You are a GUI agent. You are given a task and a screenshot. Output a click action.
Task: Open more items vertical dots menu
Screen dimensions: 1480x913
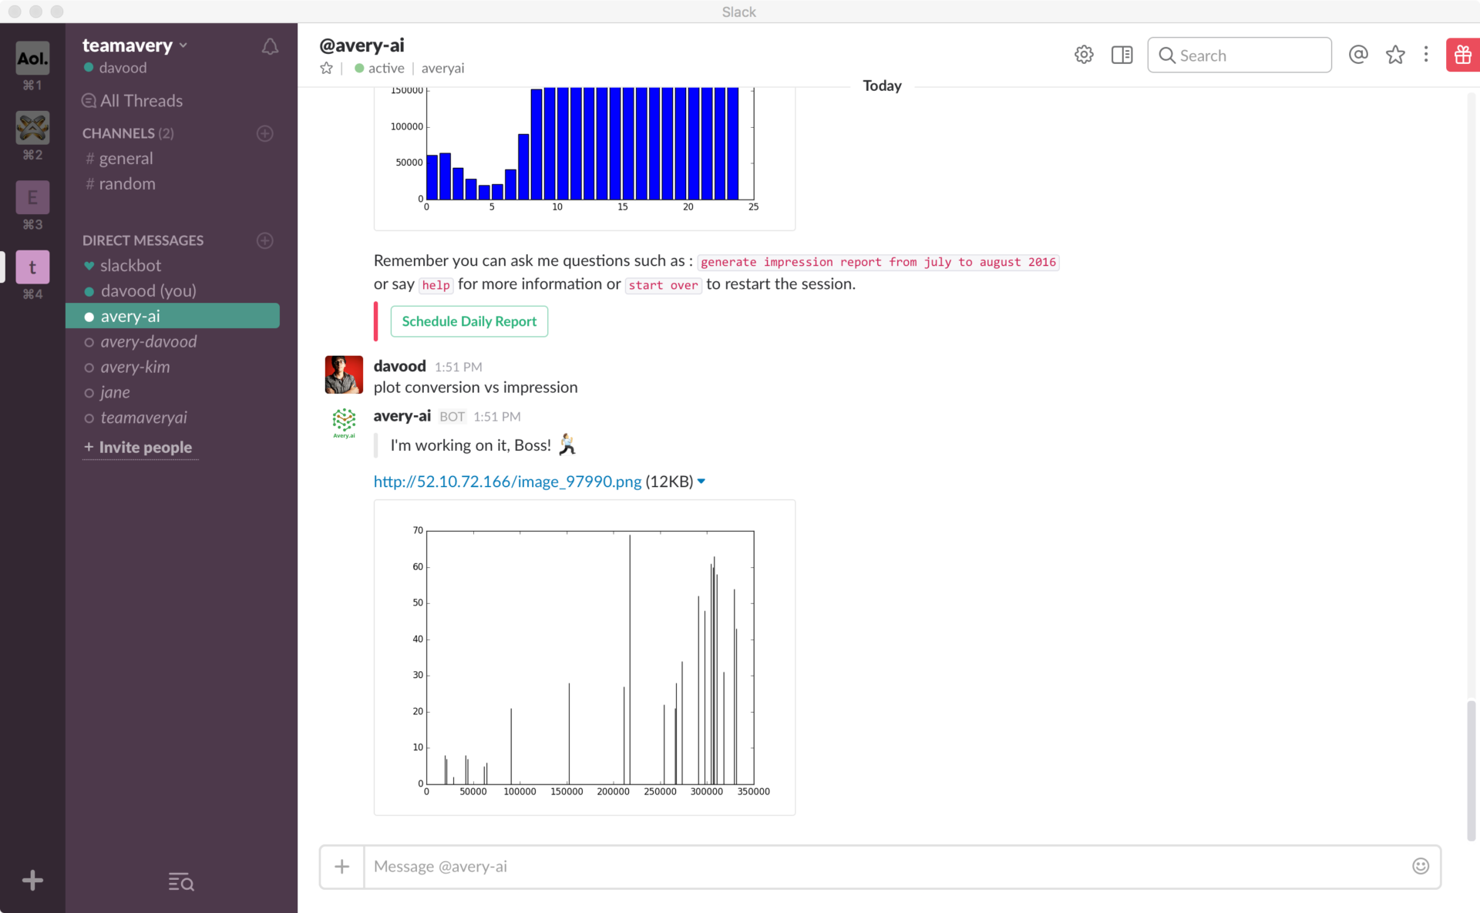point(1426,55)
